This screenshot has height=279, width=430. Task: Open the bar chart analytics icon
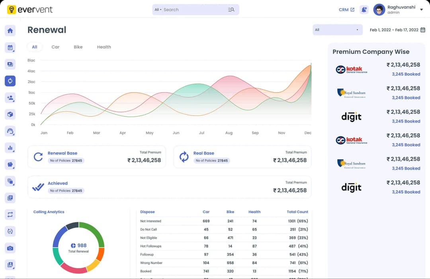(10, 148)
